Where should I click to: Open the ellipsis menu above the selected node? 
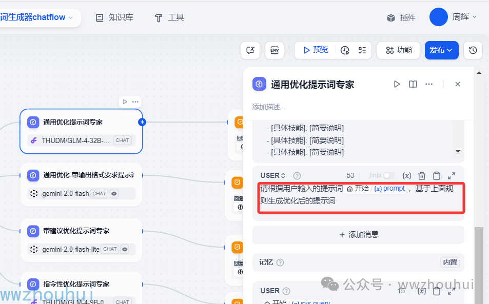[135, 102]
